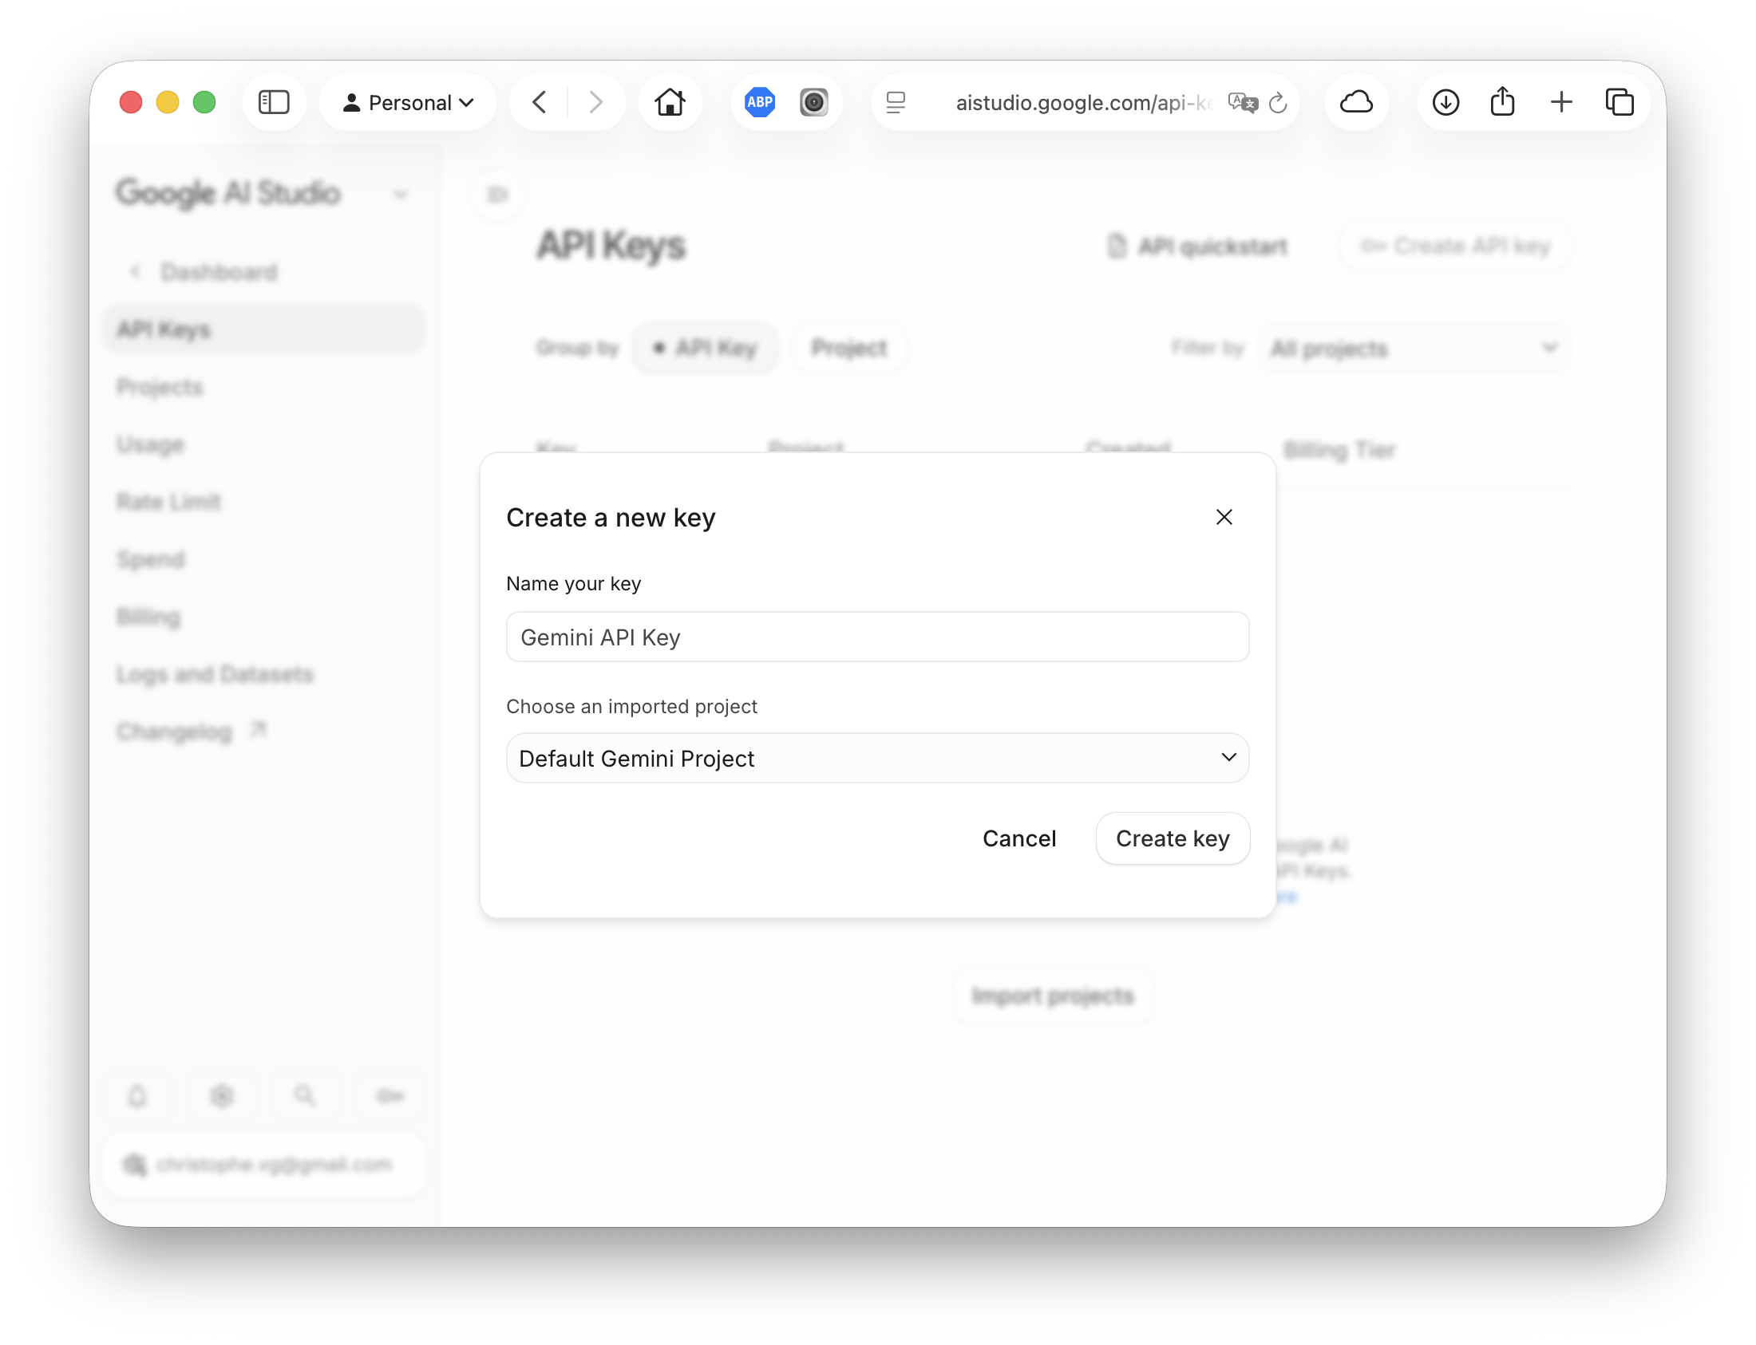Image resolution: width=1756 pixels, height=1345 pixels.
Task: Group by API Key option
Action: pos(705,348)
